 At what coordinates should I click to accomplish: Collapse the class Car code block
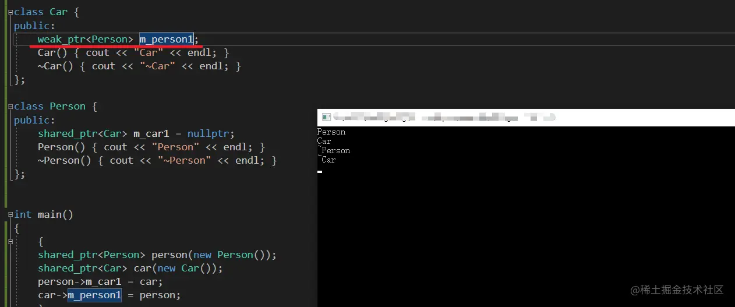11,12
